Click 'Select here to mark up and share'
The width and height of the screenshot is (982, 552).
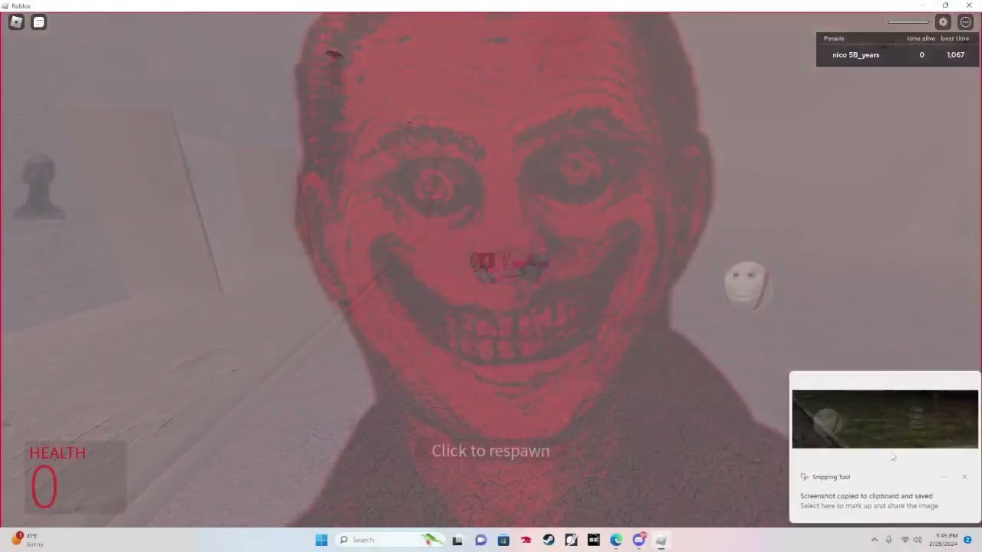pyautogui.click(x=869, y=506)
